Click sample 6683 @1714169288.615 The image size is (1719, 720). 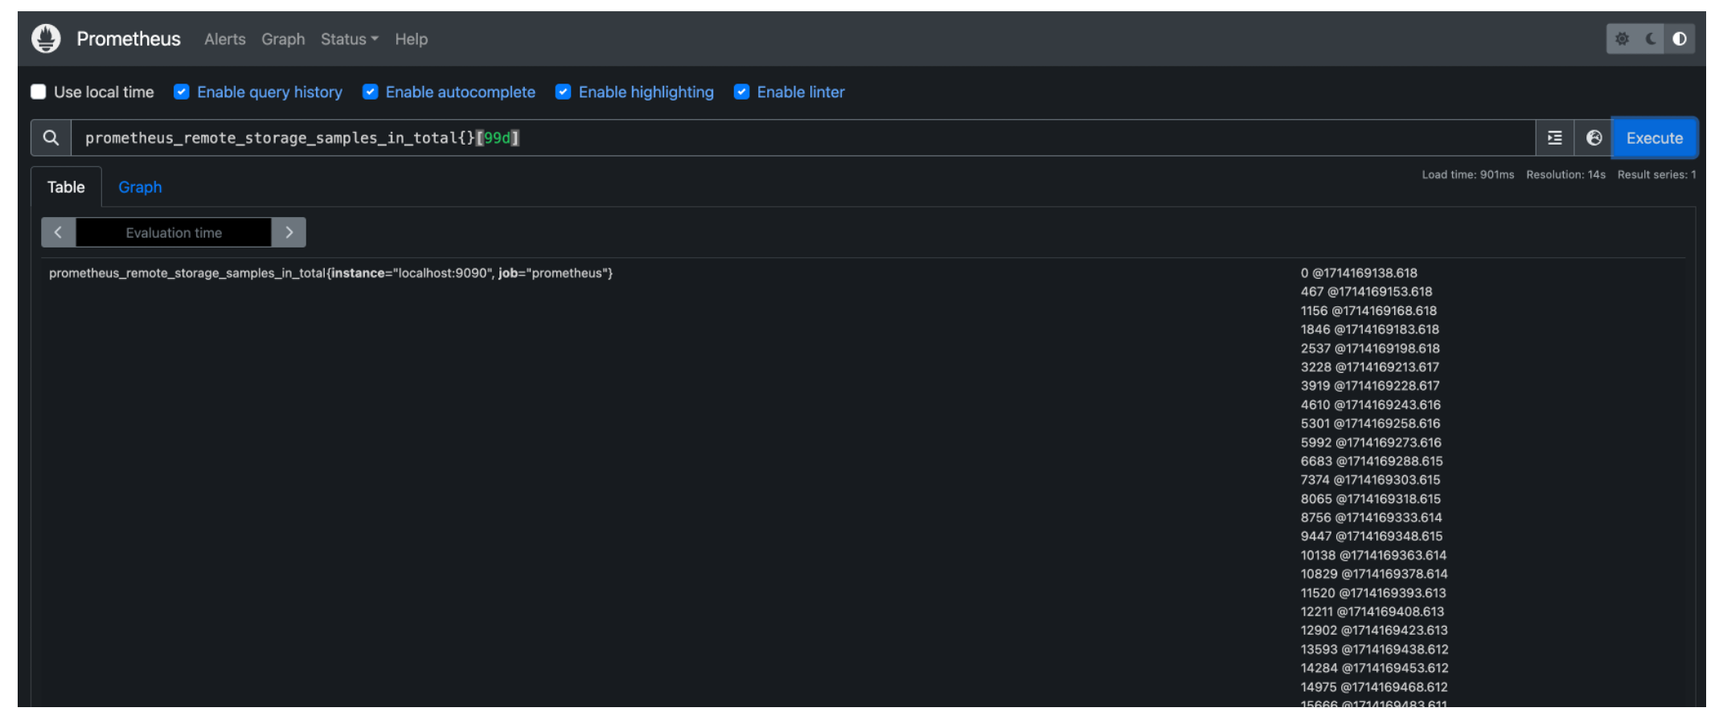click(1372, 461)
